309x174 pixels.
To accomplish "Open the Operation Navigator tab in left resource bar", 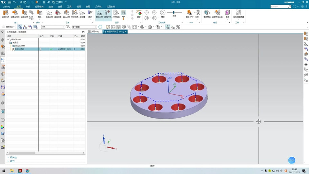I will click(x=3, y=60).
